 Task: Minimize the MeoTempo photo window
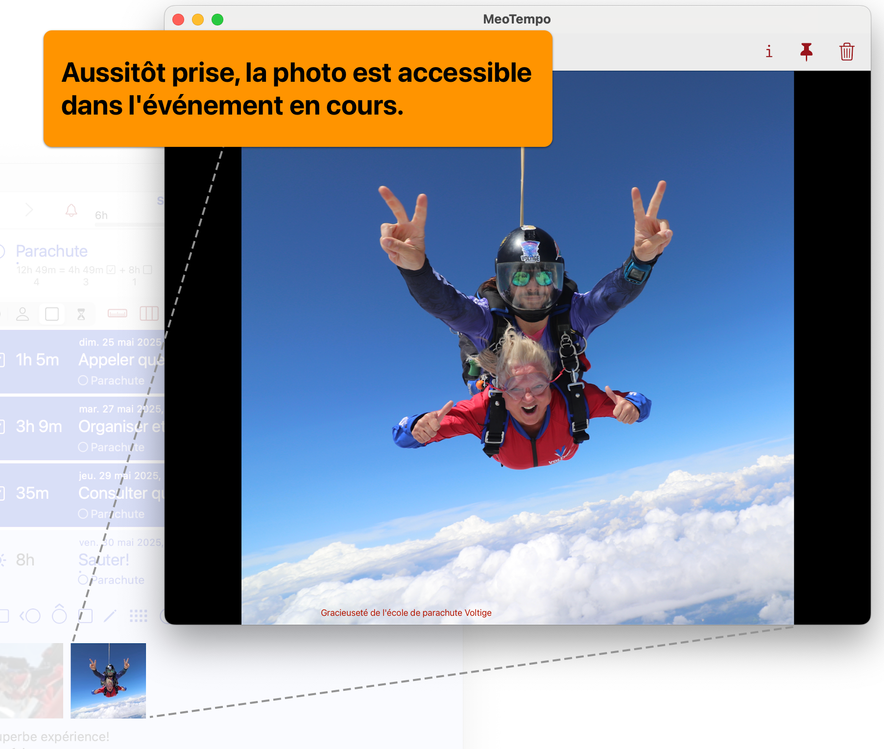198,20
